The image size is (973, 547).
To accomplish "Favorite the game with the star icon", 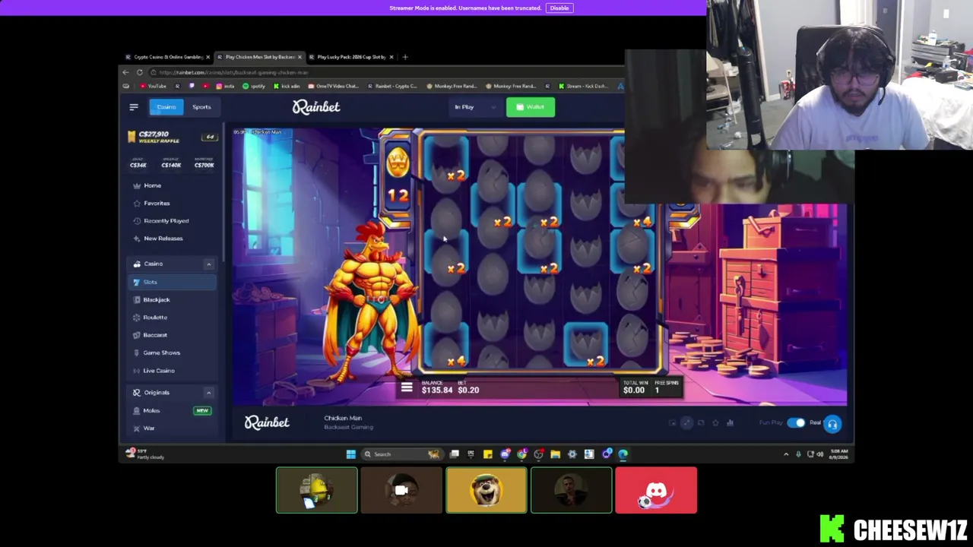I will pyautogui.click(x=715, y=423).
